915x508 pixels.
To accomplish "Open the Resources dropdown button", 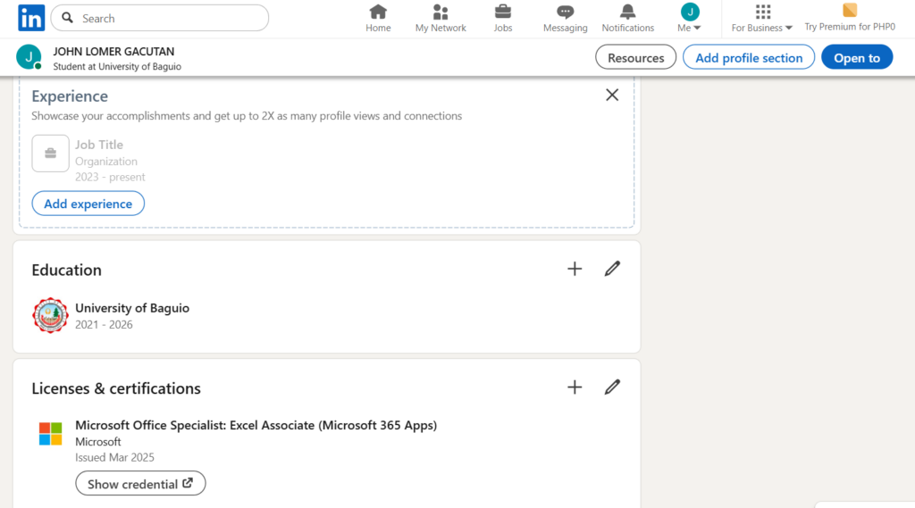I will (x=635, y=58).
